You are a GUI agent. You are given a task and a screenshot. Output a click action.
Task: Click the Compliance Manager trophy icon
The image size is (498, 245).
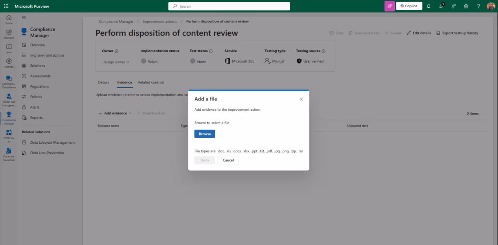(x=24, y=32)
